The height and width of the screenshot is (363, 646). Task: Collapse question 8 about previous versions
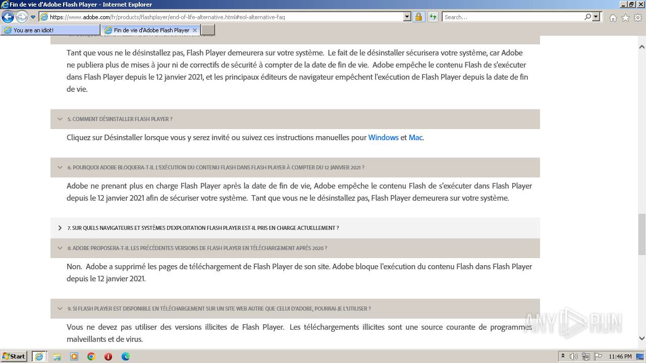[60, 248]
